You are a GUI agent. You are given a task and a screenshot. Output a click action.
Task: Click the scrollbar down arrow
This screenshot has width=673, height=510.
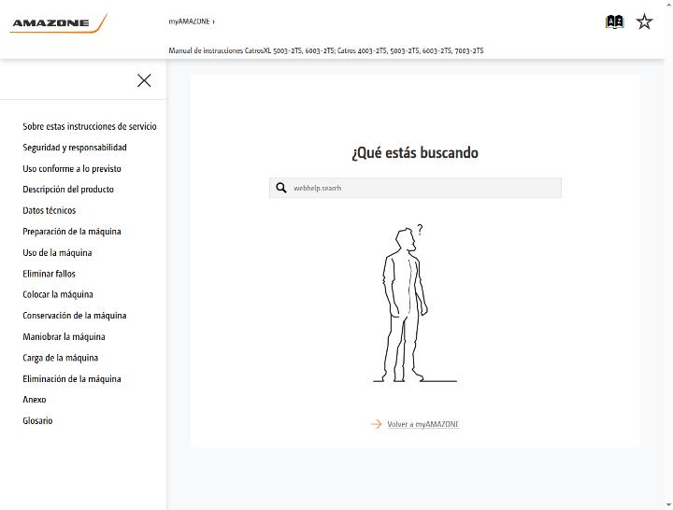[x=668, y=505]
